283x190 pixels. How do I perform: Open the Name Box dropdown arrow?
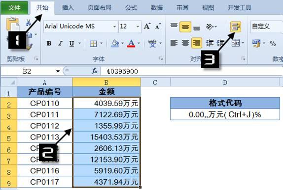[x=58, y=71]
